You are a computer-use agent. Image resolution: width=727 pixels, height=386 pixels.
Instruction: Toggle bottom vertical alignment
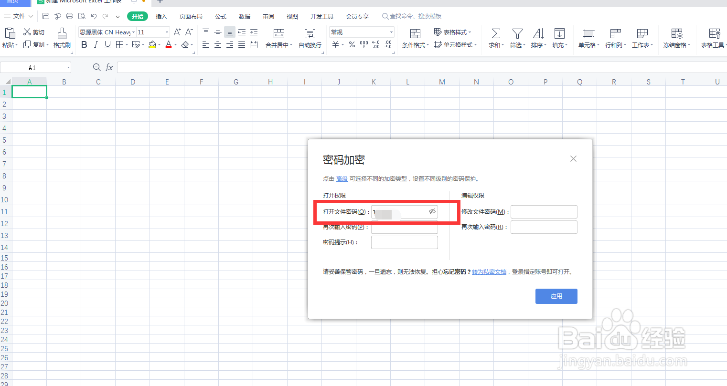pyautogui.click(x=230, y=32)
